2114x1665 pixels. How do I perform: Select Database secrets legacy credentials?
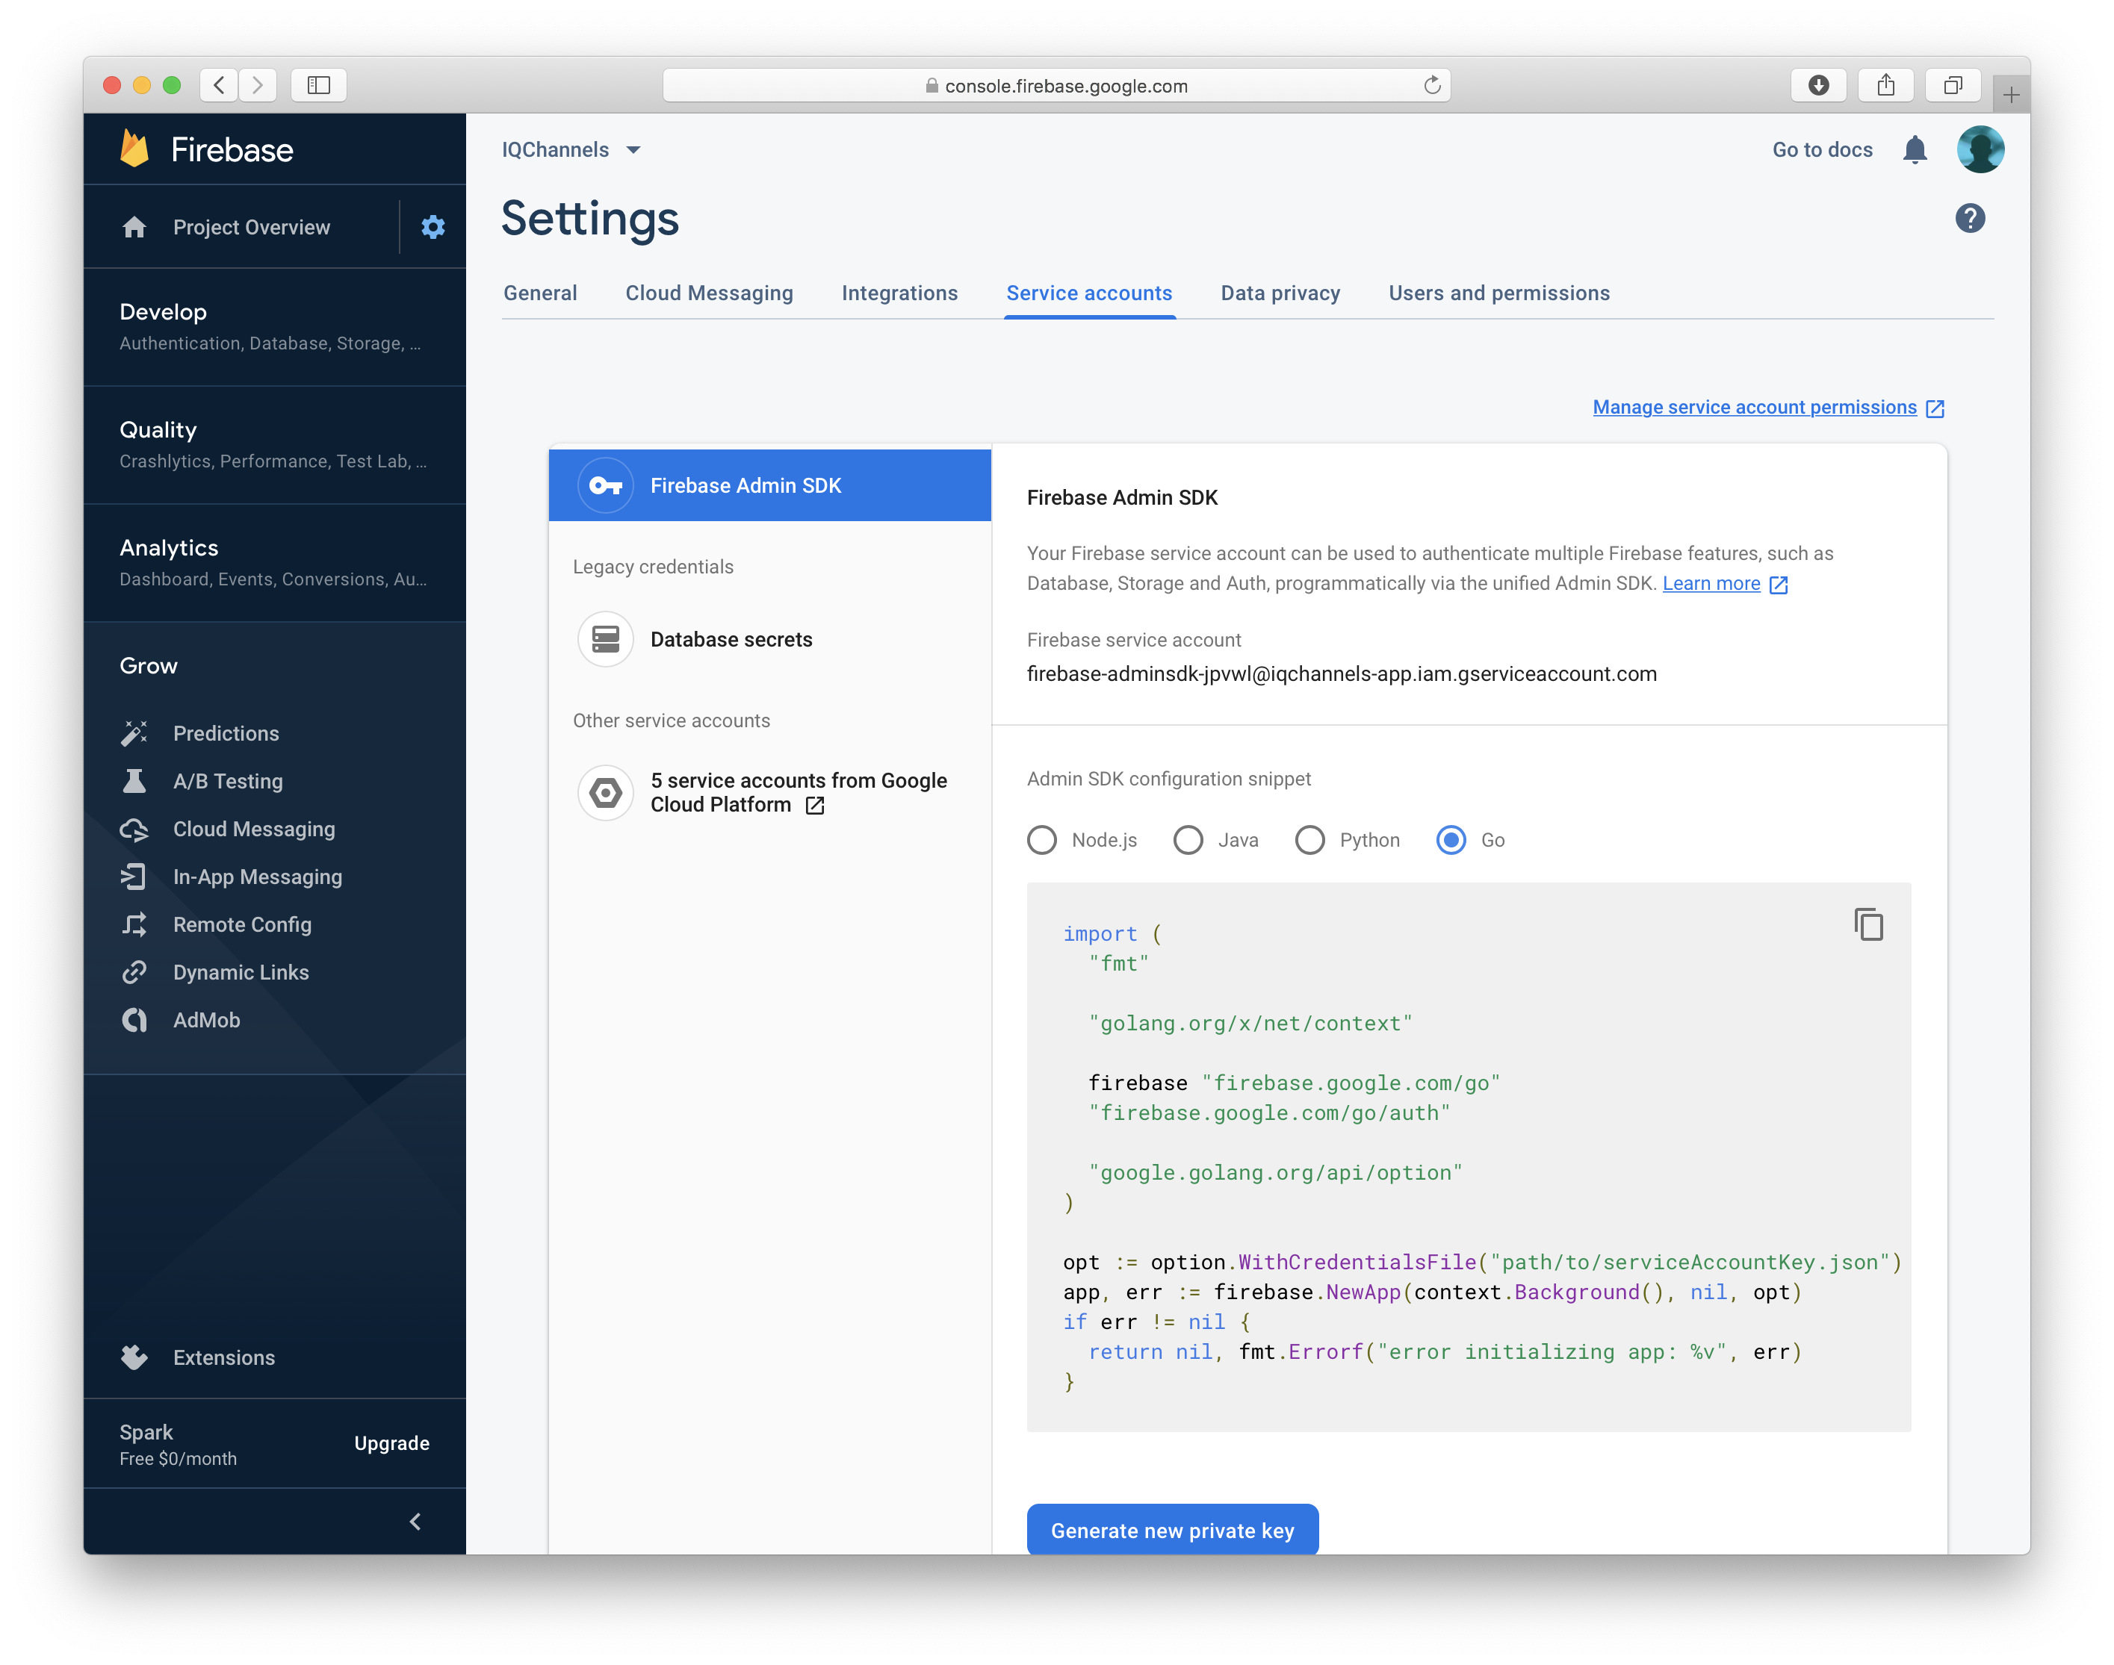[770, 639]
